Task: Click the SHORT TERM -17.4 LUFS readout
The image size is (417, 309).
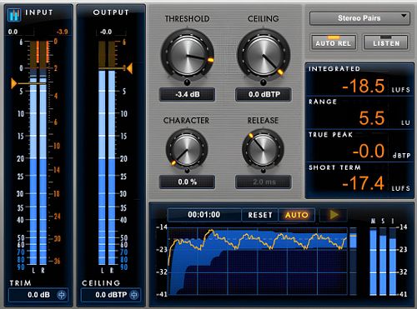Action: 359,180
